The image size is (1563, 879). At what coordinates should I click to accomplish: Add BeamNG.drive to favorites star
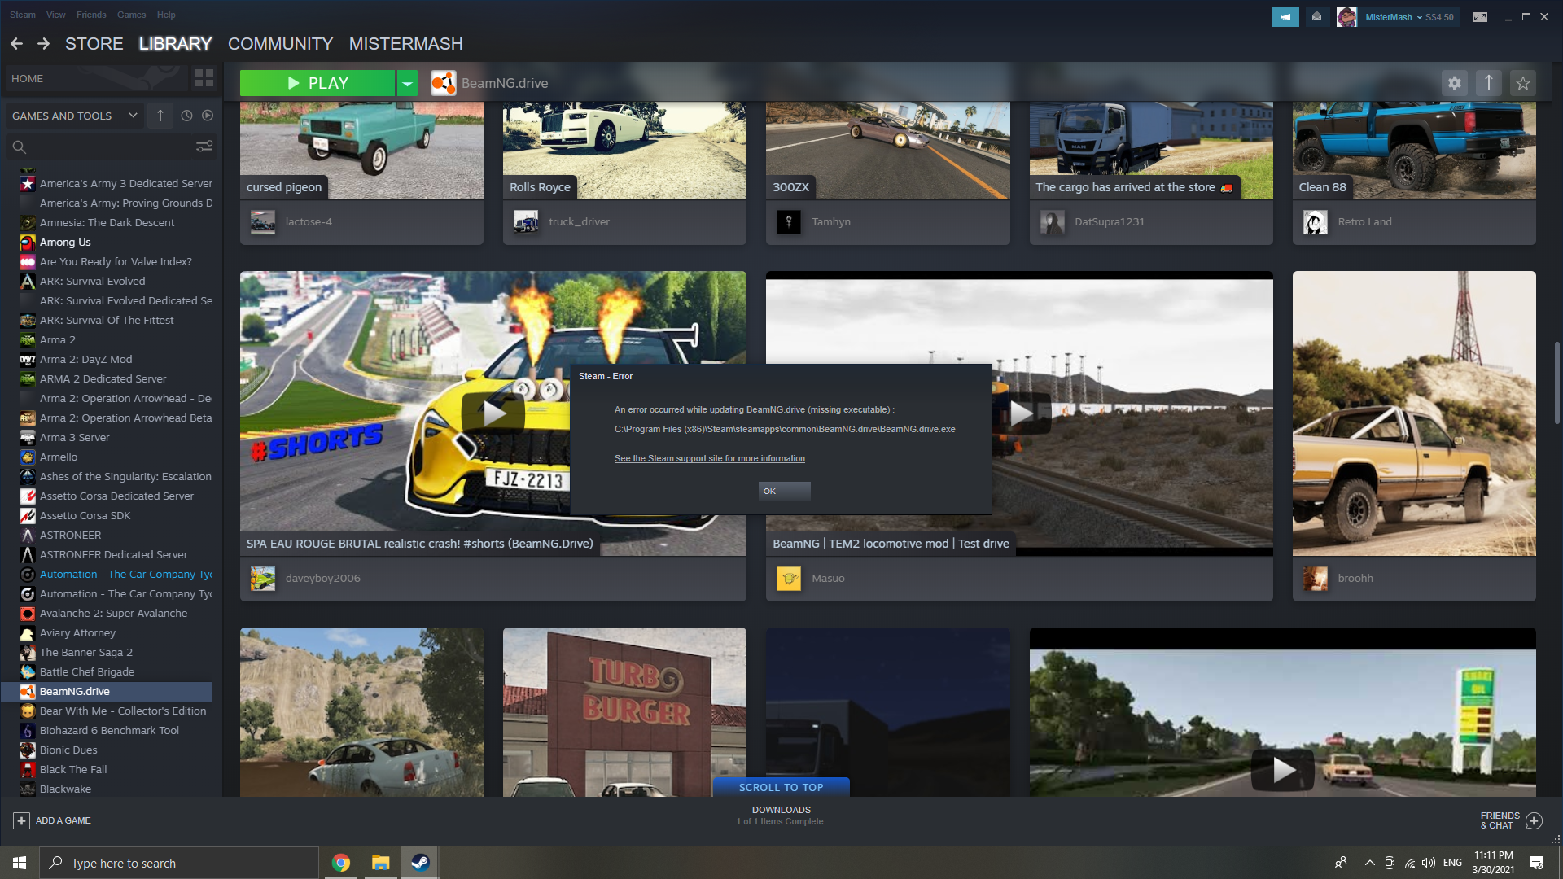1523,83
